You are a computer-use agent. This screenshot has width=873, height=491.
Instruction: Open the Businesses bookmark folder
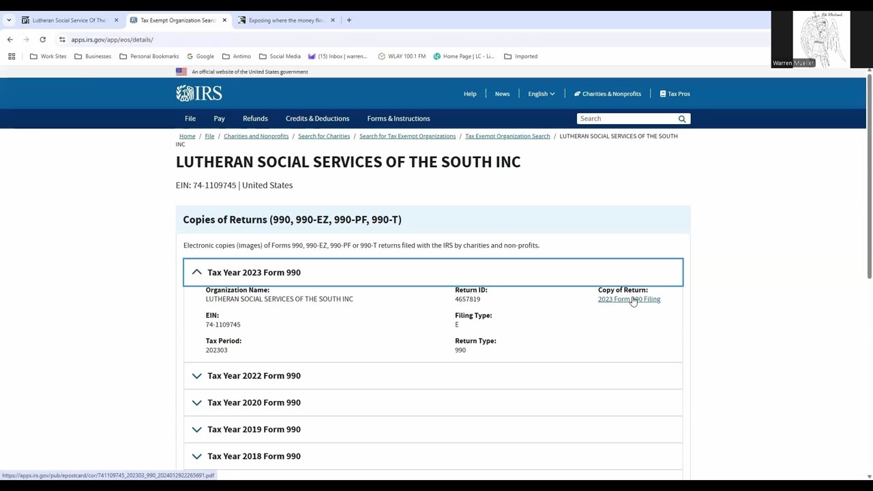(93, 57)
